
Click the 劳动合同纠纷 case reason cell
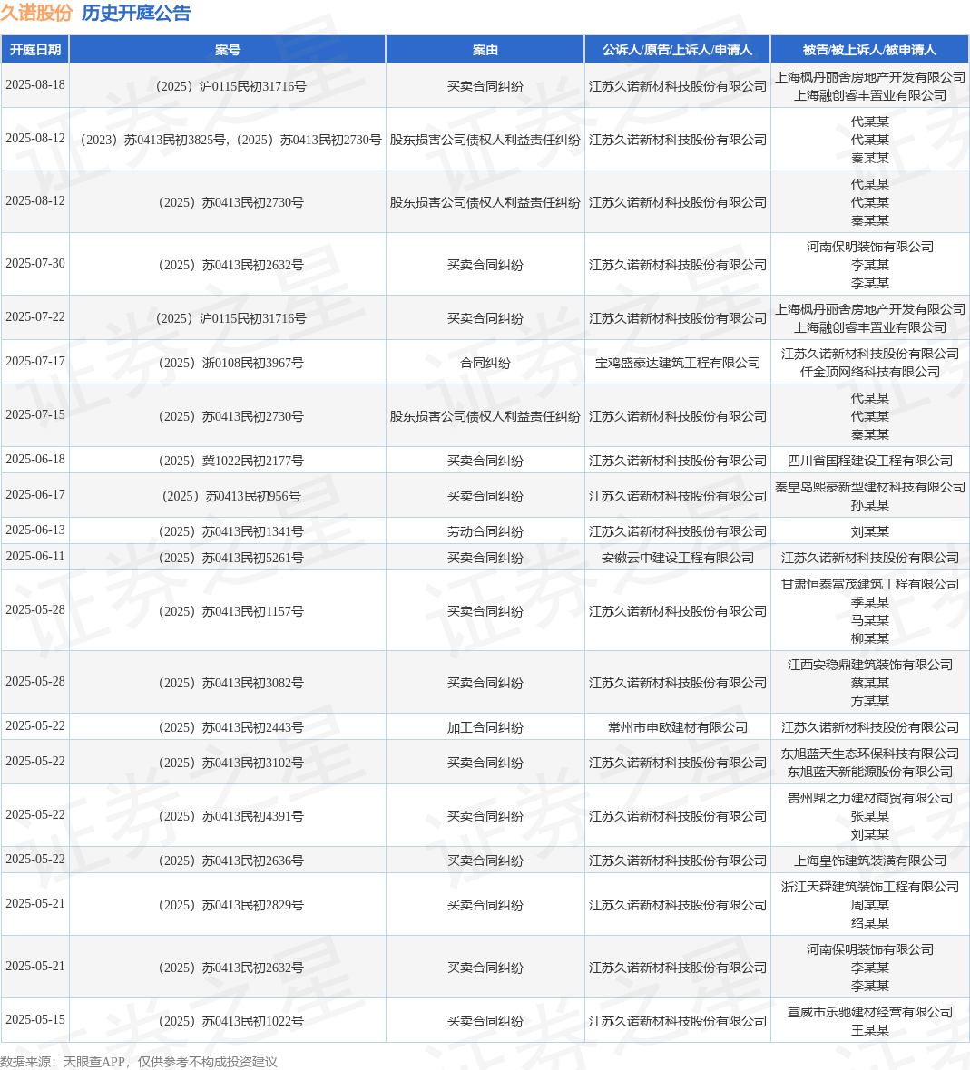tap(485, 532)
